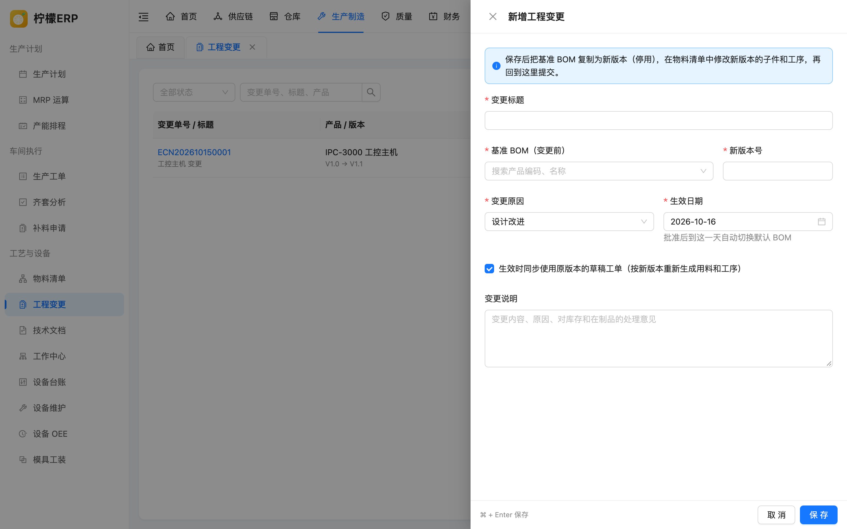Open 齐套分析 sidebar item
The image size is (847, 529).
[x=64, y=202]
